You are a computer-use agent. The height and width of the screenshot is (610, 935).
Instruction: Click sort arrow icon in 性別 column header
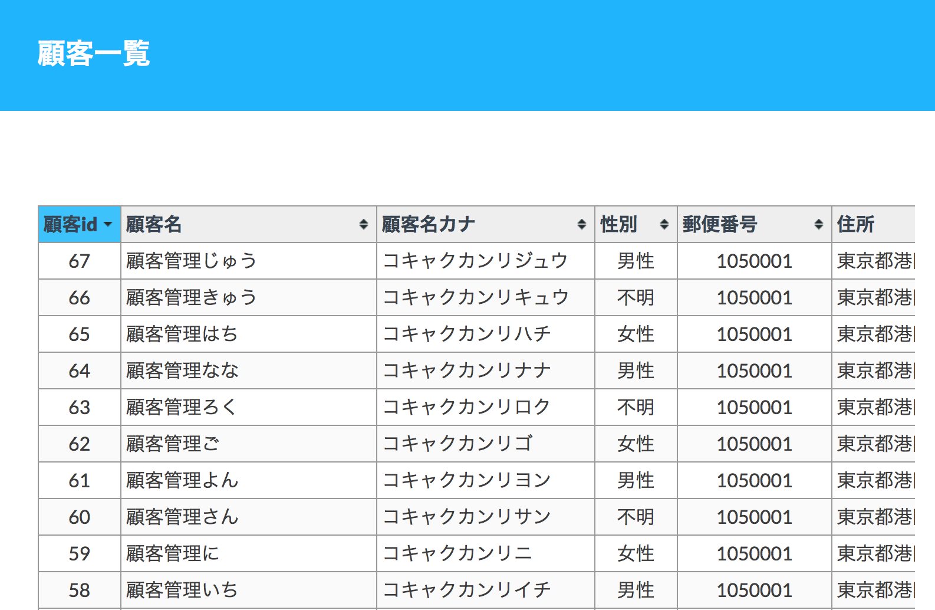[664, 224]
